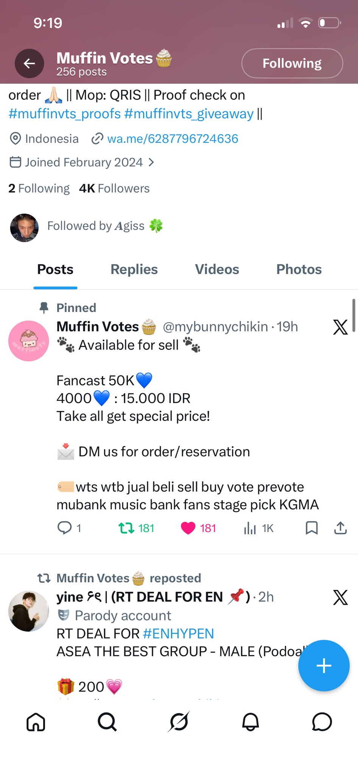Tap the back arrow button
This screenshot has width=358, height=776.
click(29, 63)
